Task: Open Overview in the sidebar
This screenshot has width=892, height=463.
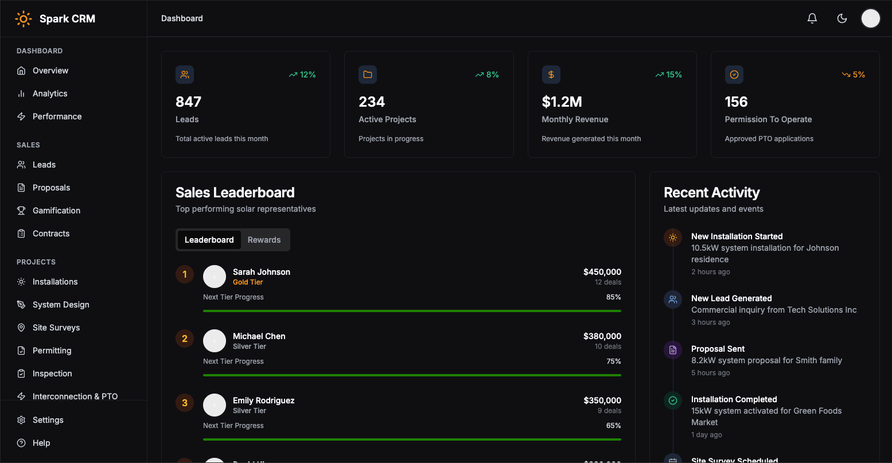Action: pos(50,71)
